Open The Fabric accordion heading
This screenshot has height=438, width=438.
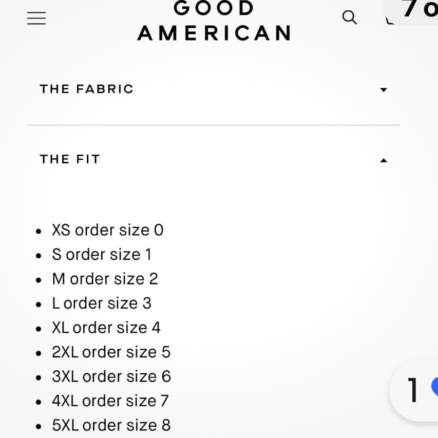(x=87, y=89)
